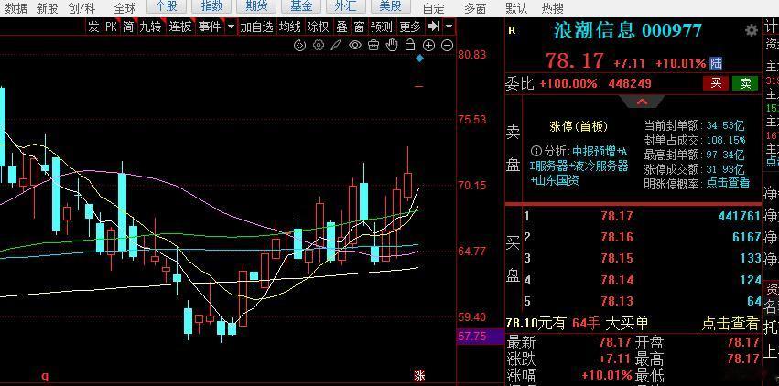Switch to the 个股 tab
Screen dimensions: 779x386
coord(167,6)
